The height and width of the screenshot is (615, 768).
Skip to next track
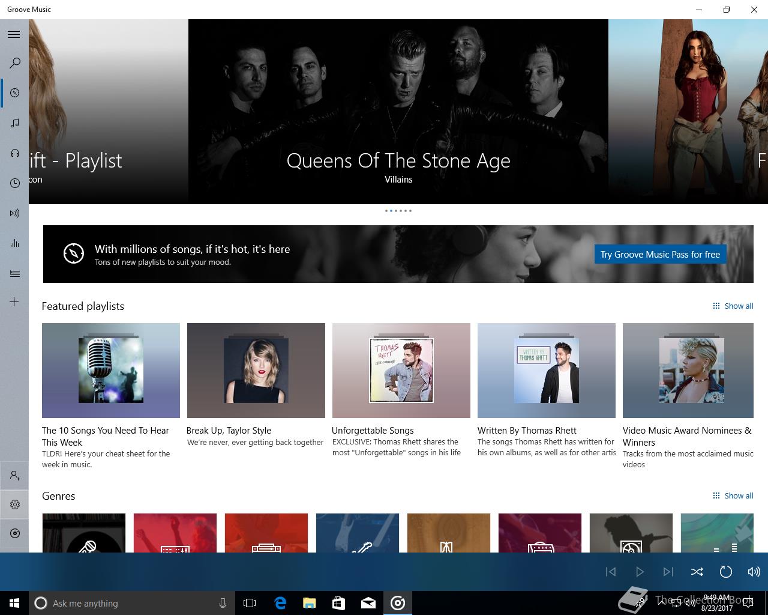(668, 572)
